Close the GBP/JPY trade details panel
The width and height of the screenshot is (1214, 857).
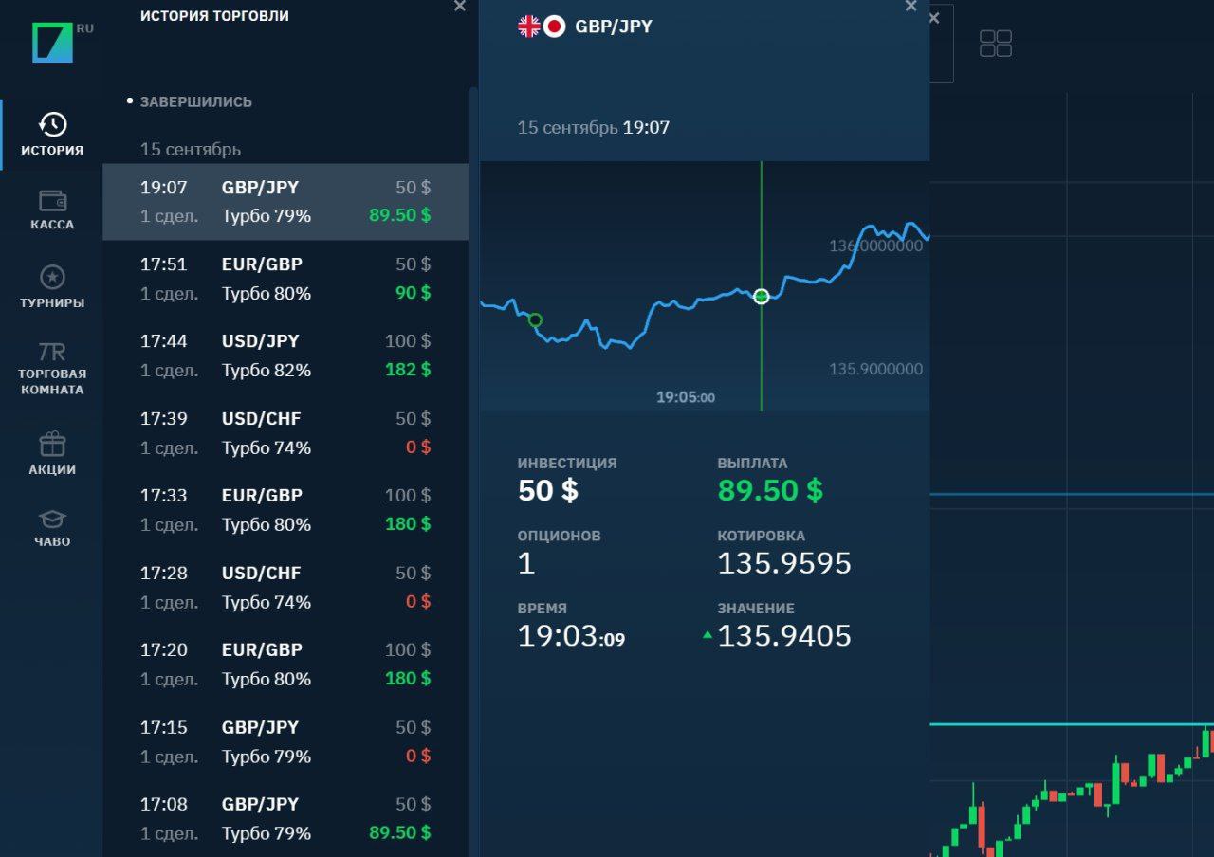pos(911,7)
